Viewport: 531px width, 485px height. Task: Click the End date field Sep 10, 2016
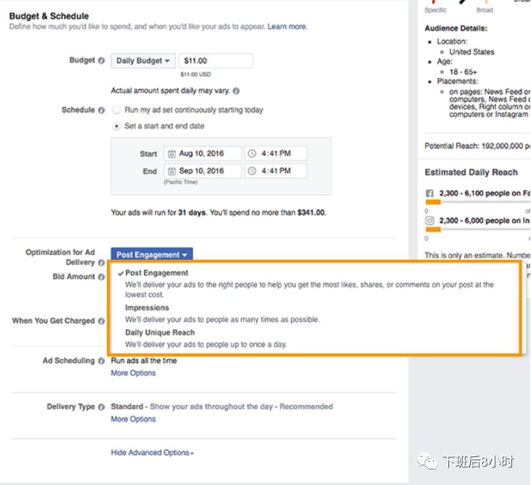pos(203,171)
